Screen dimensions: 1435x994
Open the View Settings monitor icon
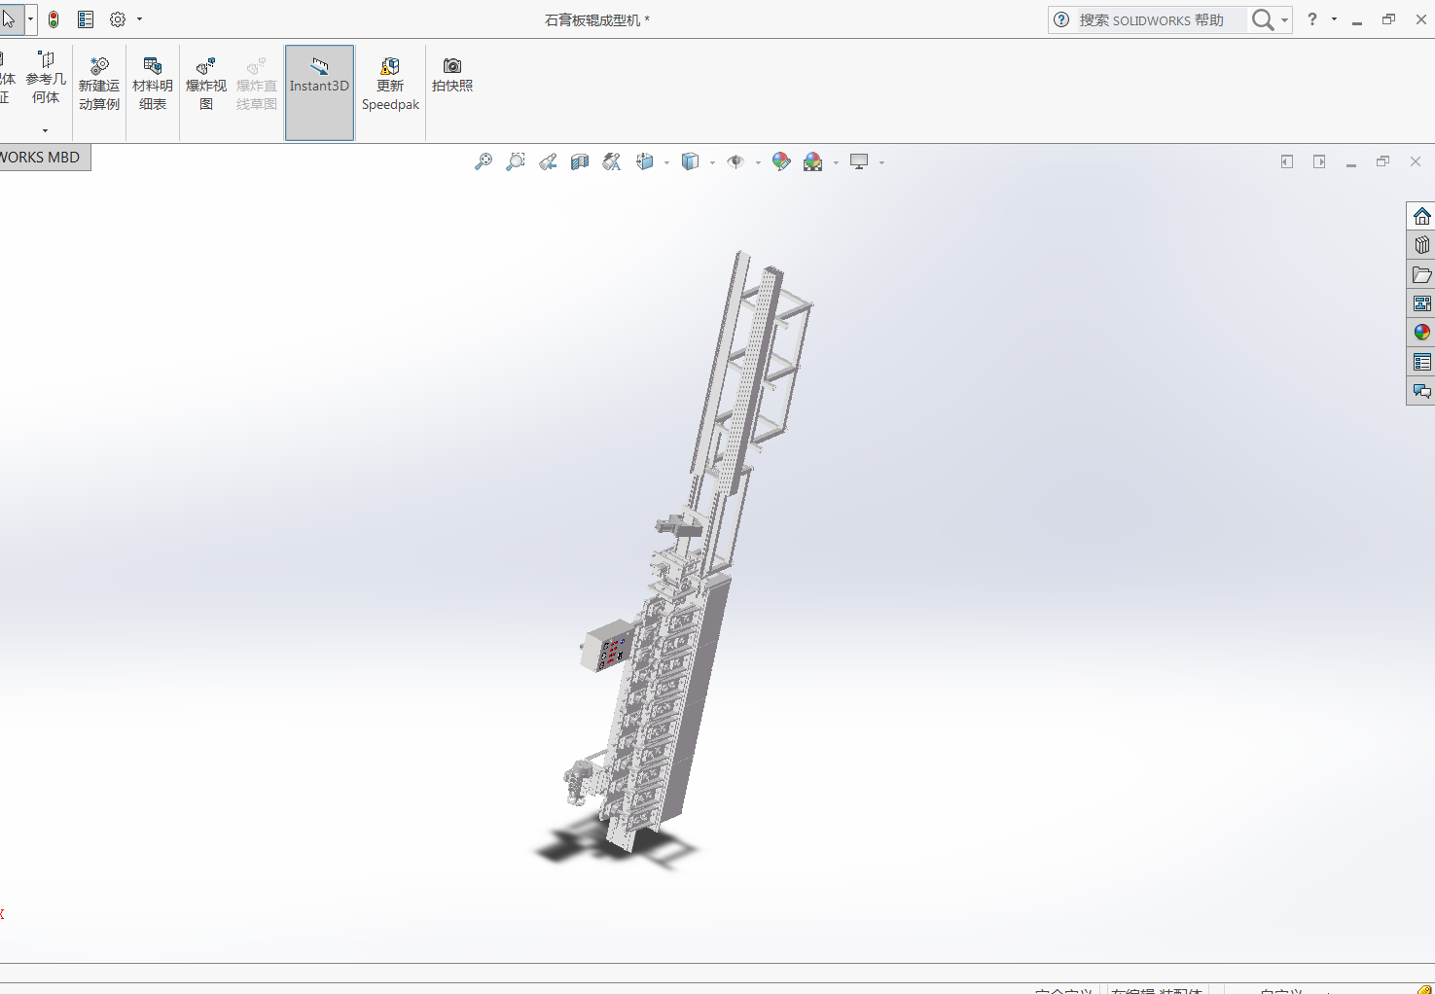tap(859, 162)
